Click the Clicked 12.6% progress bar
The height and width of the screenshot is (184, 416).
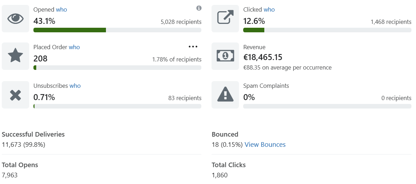click(327, 30)
